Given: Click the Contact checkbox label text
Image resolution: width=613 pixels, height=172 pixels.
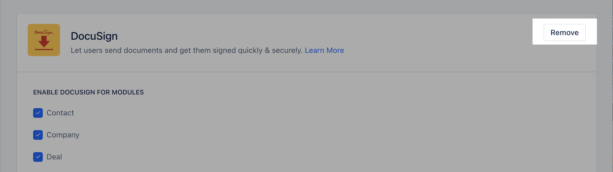Looking at the screenshot, I should 60,113.
